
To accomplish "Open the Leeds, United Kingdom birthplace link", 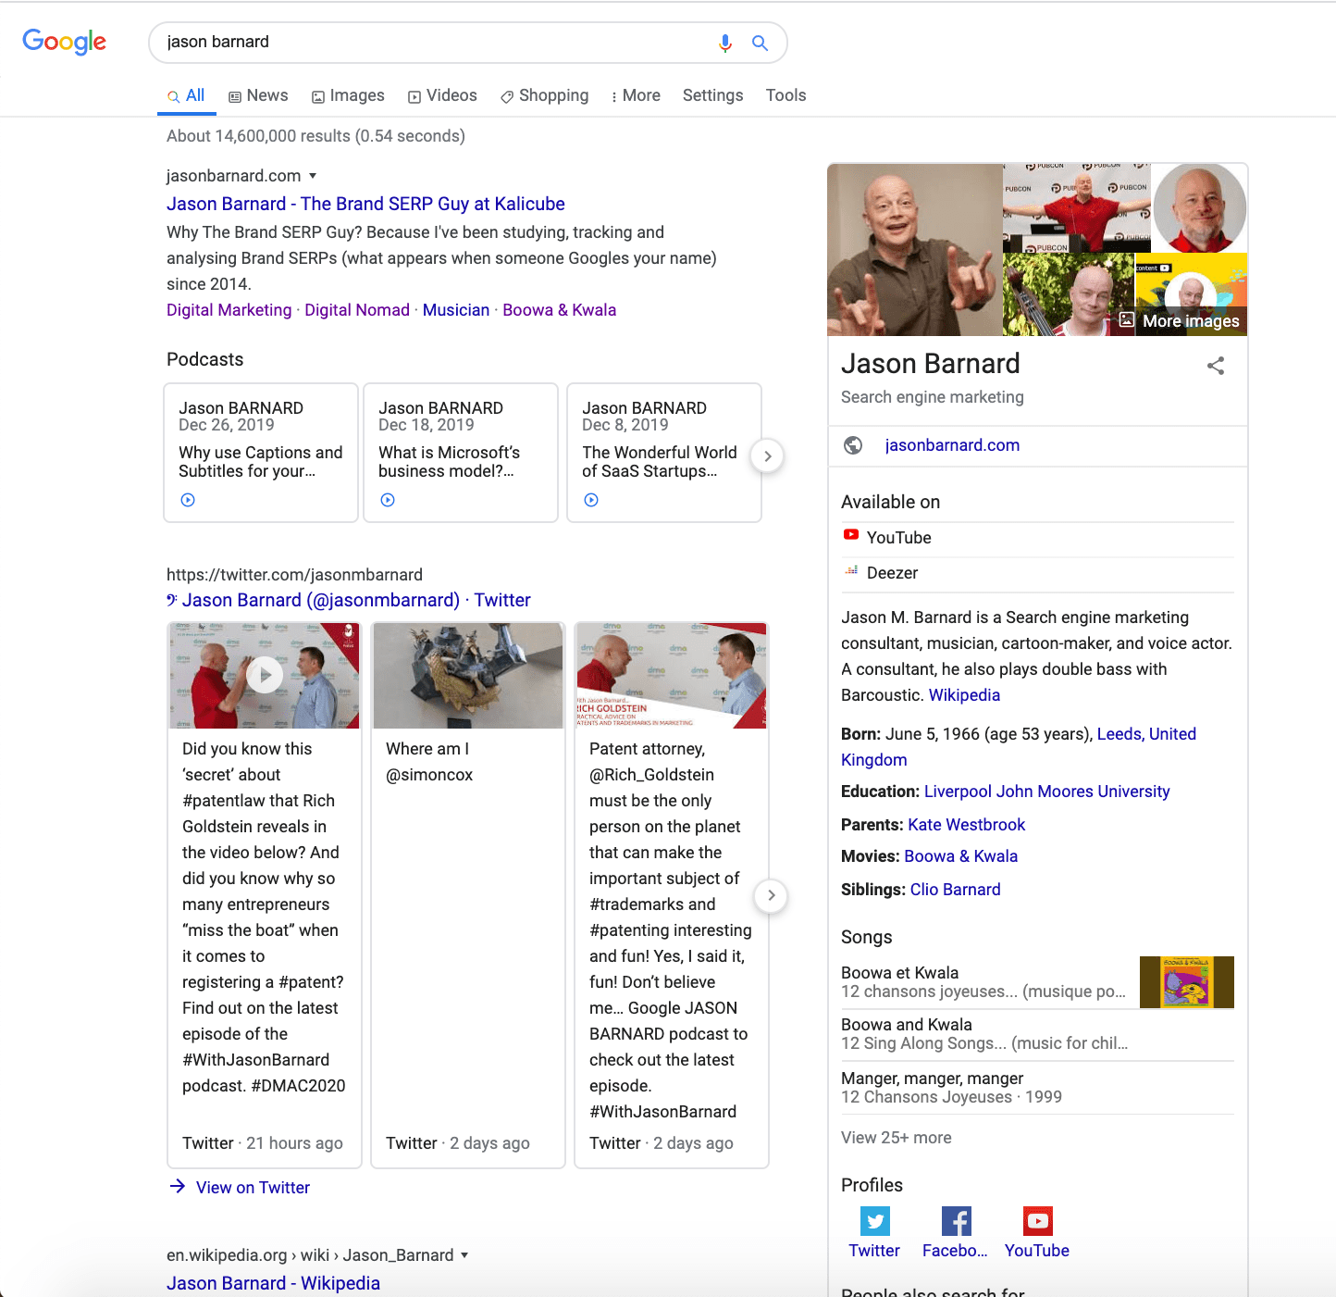I will pyautogui.click(x=1146, y=734).
